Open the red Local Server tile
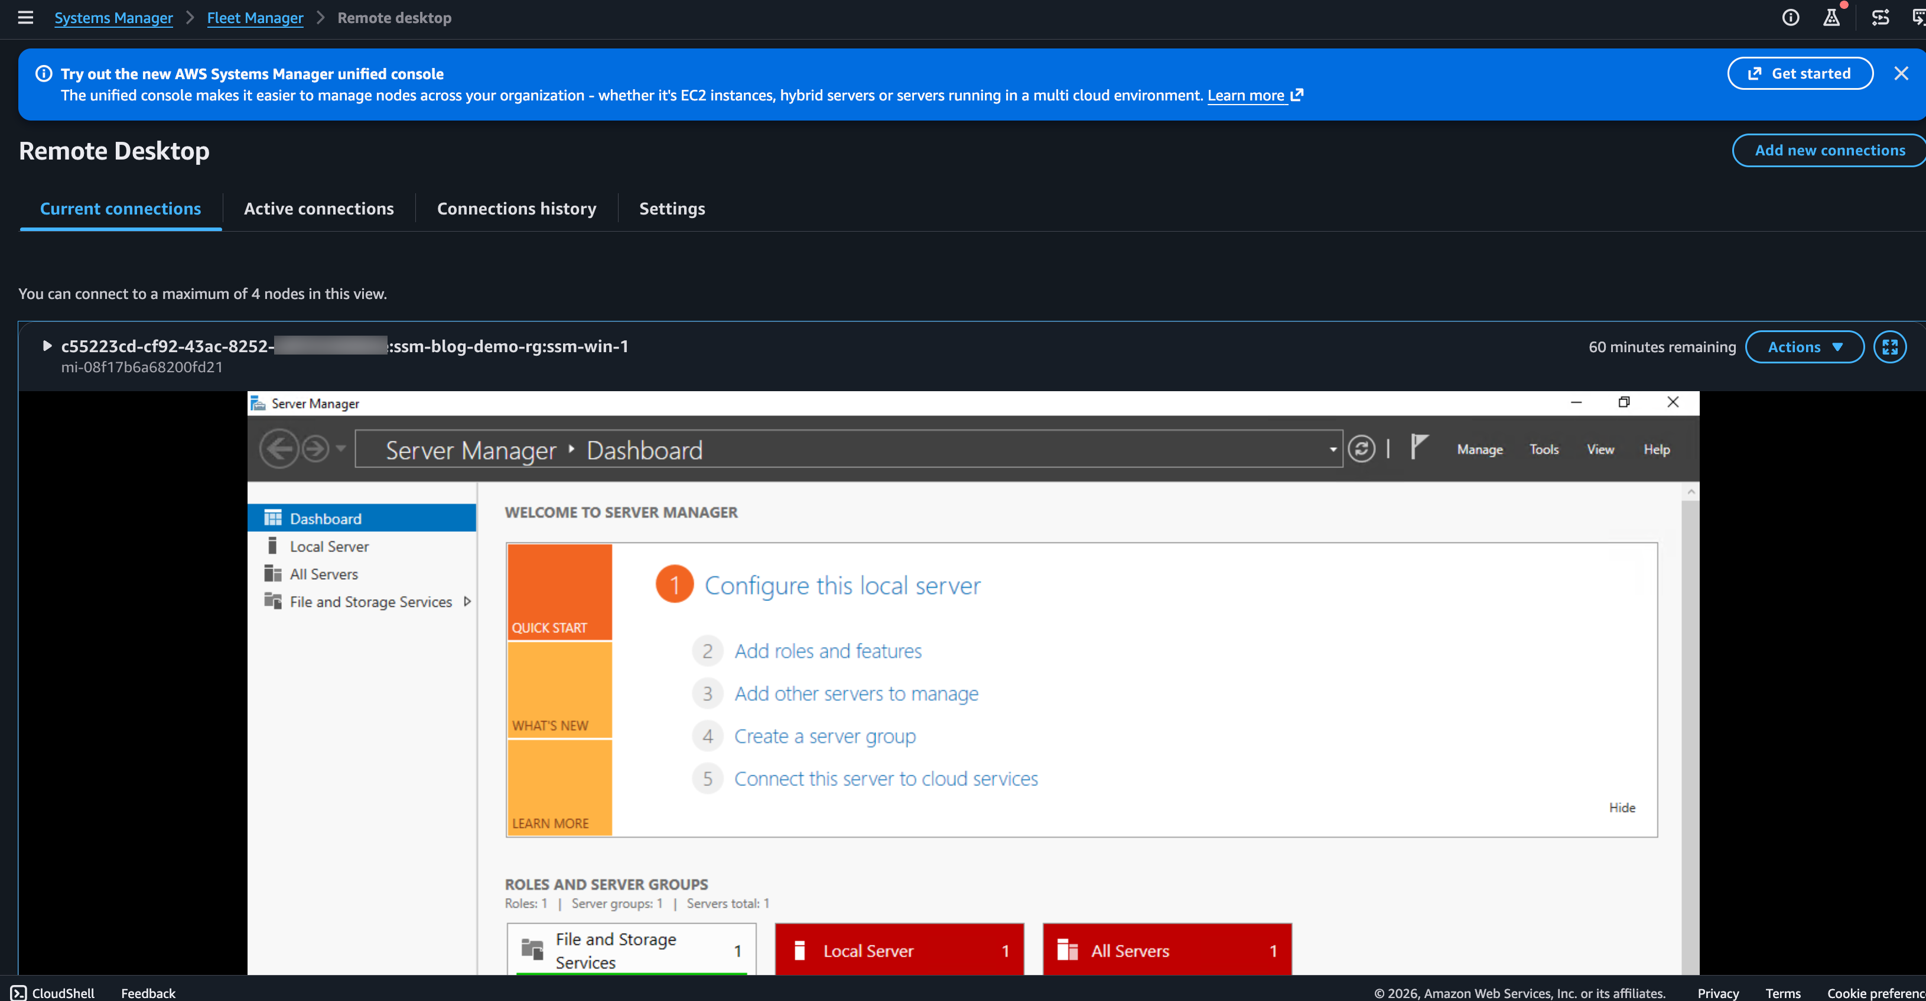This screenshot has height=1001, width=1926. (899, 950)
